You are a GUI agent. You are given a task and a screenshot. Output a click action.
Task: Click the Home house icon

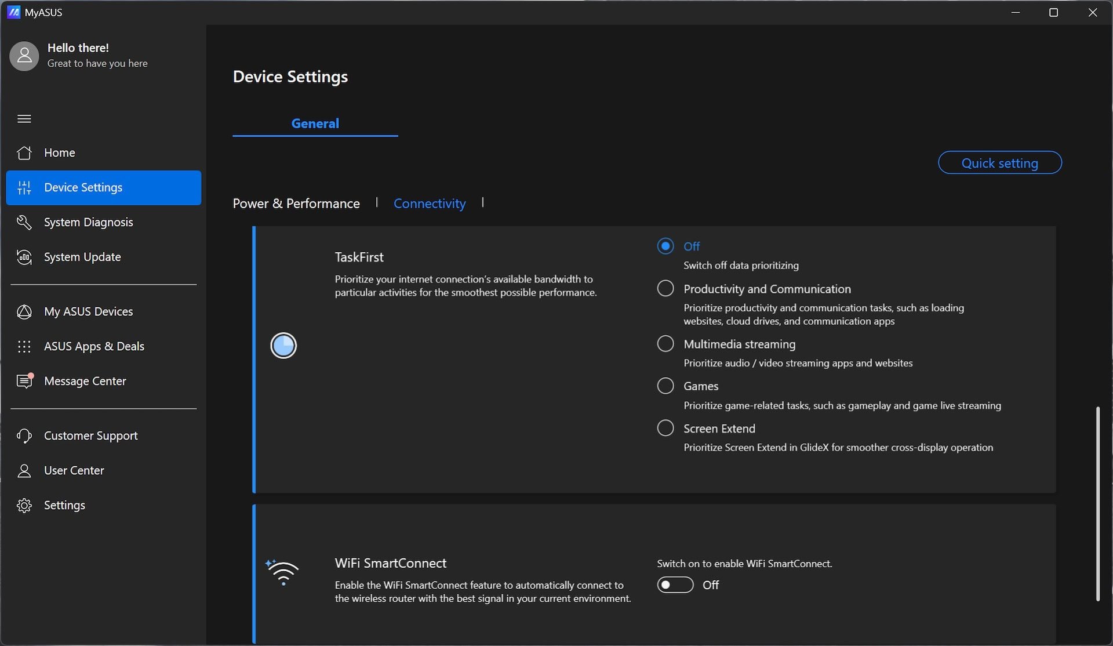pos(24,153)
